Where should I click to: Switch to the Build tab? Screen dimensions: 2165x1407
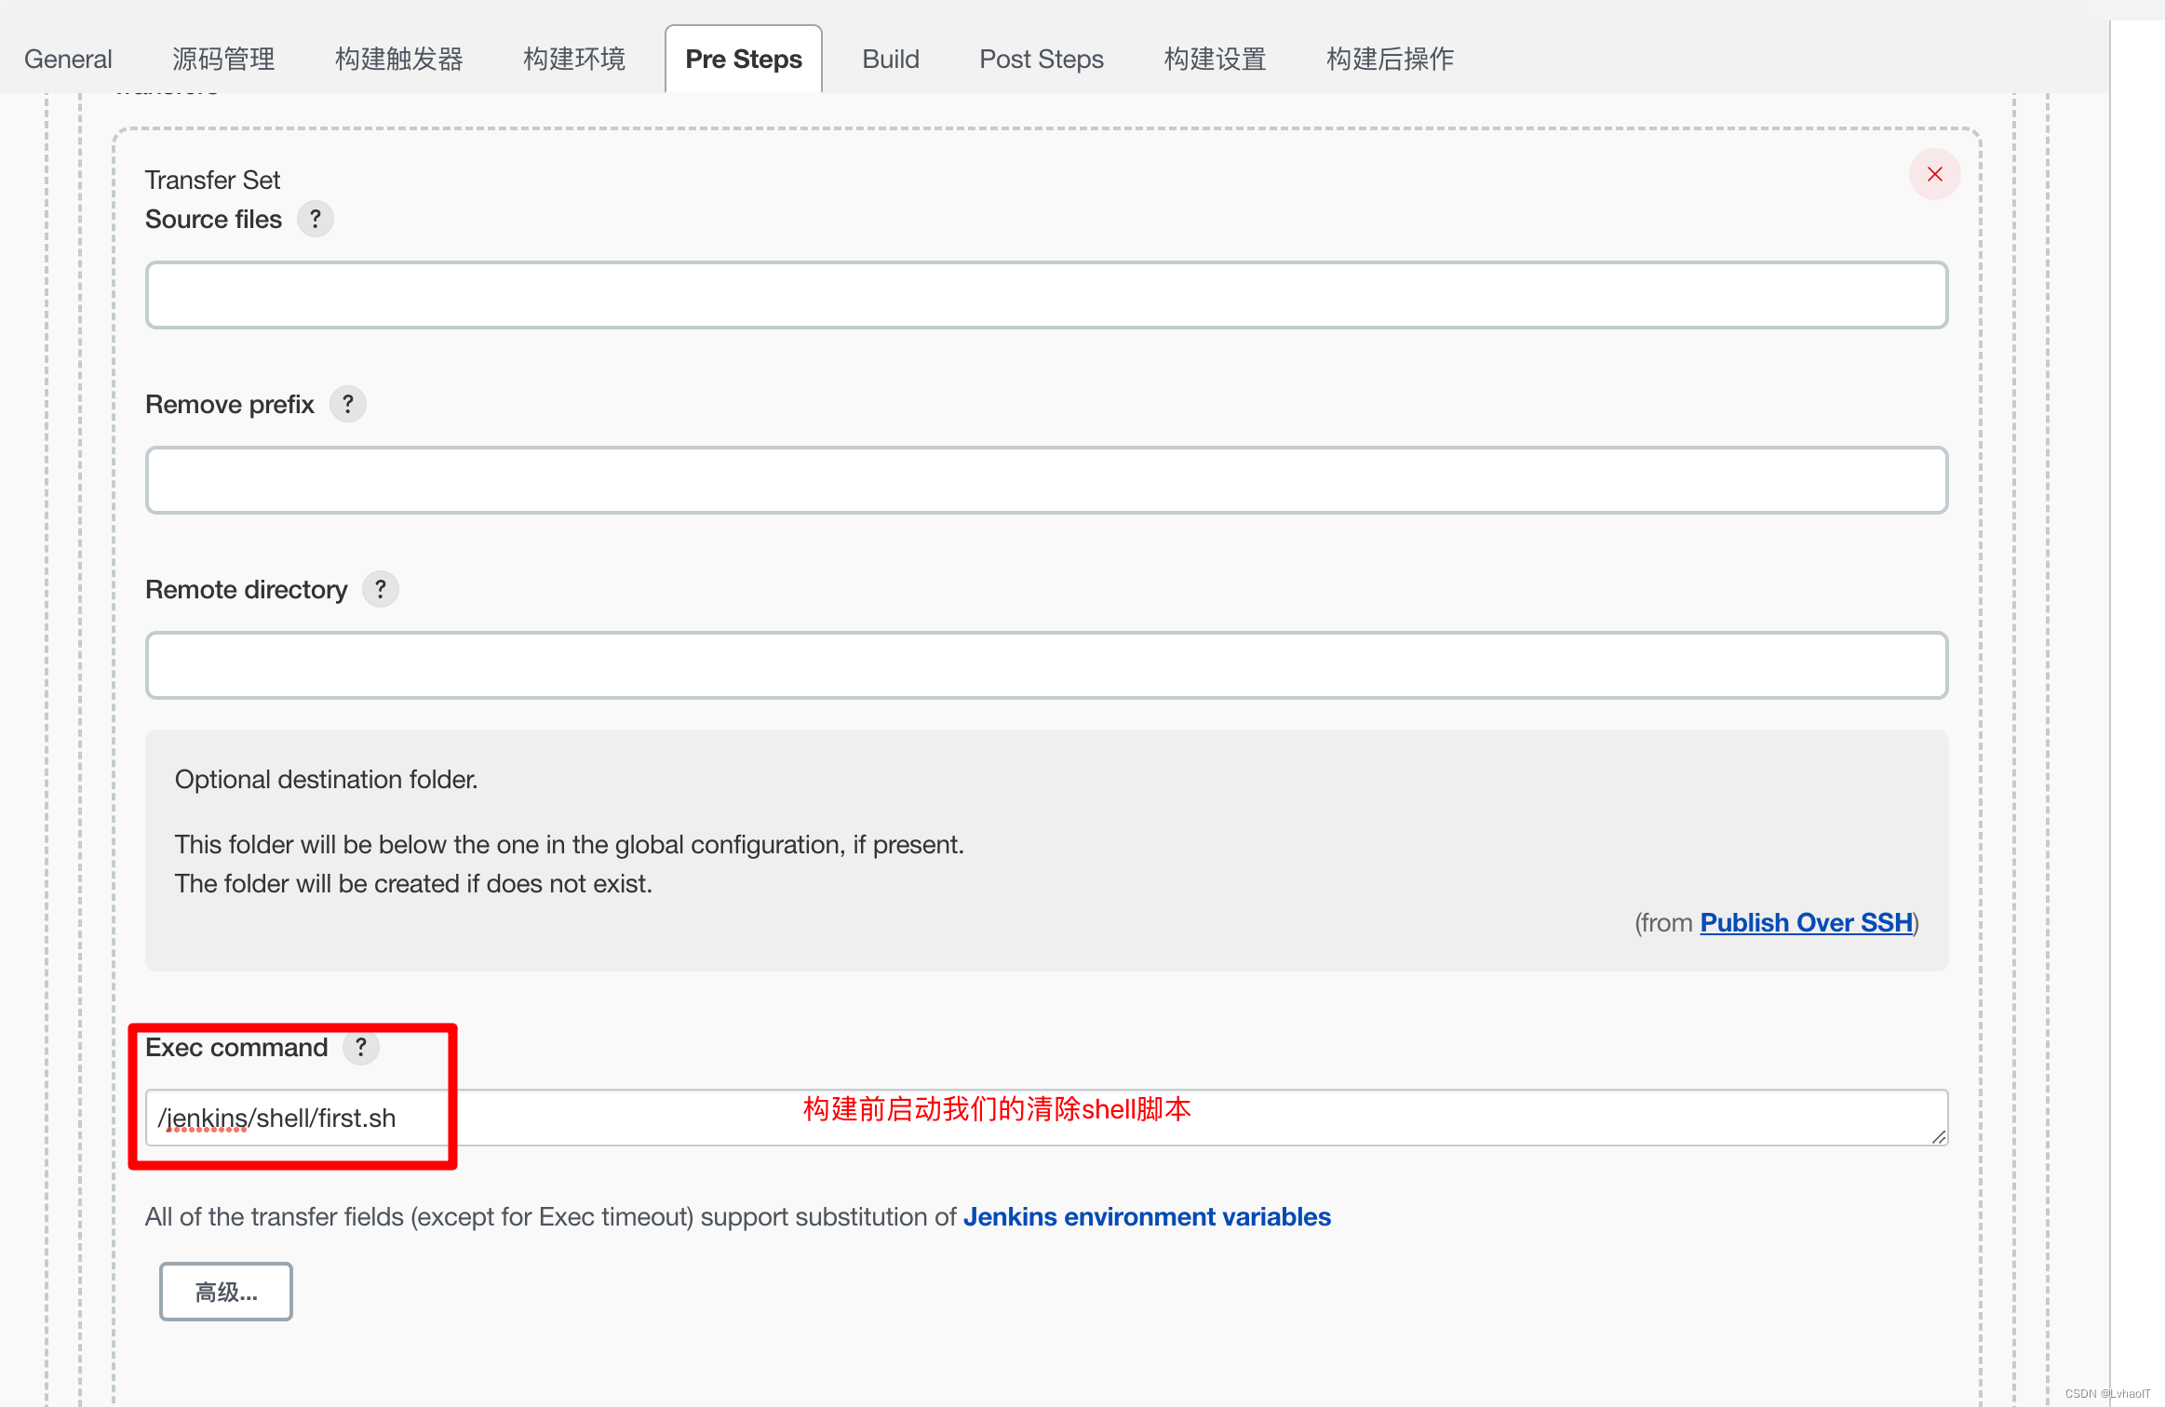pyautogui.click(x=891, y=59)
